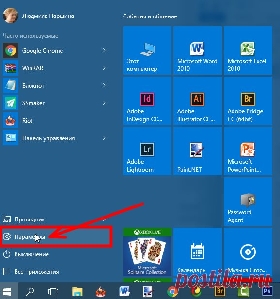Image resolution: width=280 pixels, height=299 pixels.
Task: Expand Панель управления jump list arrow
Action: [x=104, y=138]
